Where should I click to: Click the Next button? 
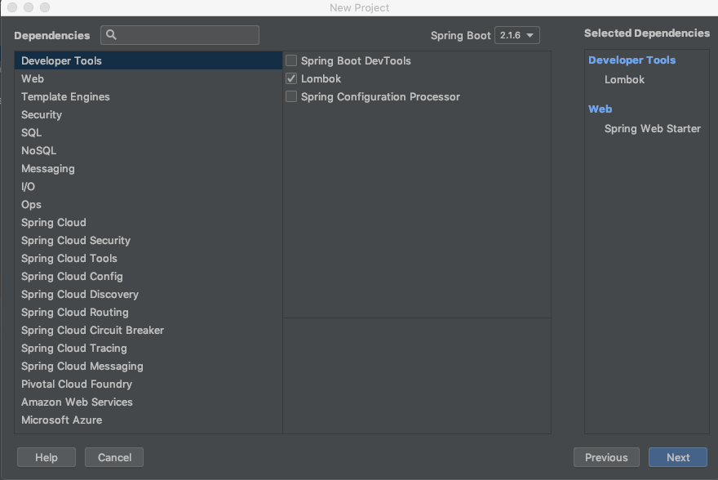click(x=678, y=457)
